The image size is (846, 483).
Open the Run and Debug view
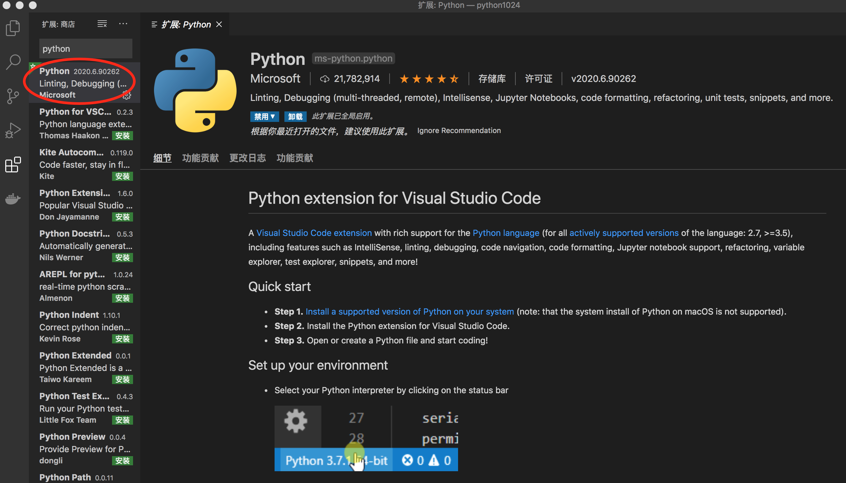pyautogui.click(x=13, y=130)
